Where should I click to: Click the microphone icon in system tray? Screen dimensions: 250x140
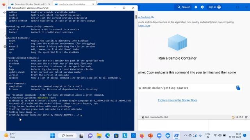200,135
